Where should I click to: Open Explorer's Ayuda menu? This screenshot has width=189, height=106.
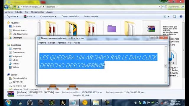(49, 12)
